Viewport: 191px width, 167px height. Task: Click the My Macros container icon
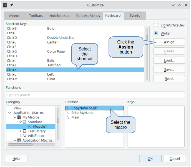pyautogui.click(x=19, y=117)
